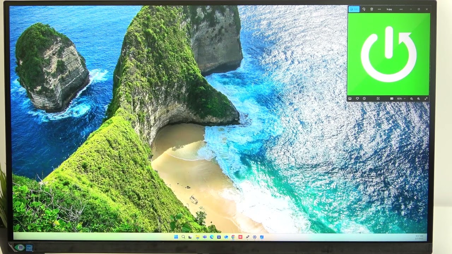Click the fit to window icon
452x254 pixels.
[392, 98]
